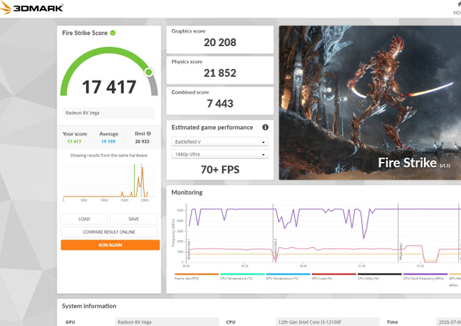Click the green validation checkmark next to Fire Strike Score
This screenshot has width=461, height=326.
[x=112, y=33]
